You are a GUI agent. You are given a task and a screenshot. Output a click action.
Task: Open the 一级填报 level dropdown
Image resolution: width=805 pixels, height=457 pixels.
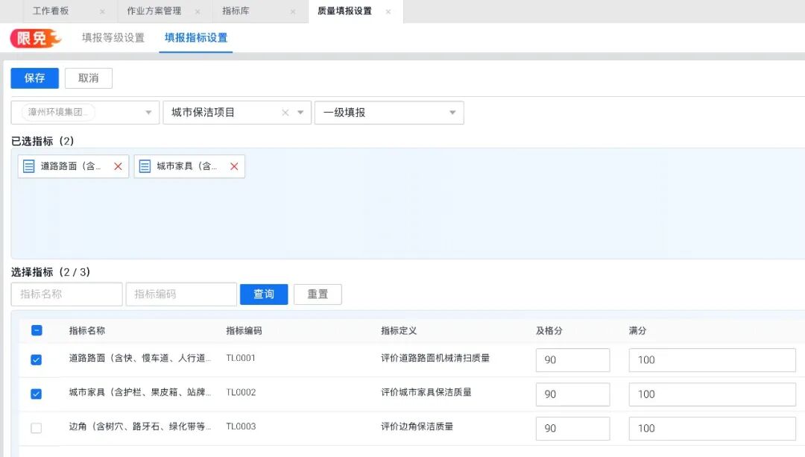452,113
